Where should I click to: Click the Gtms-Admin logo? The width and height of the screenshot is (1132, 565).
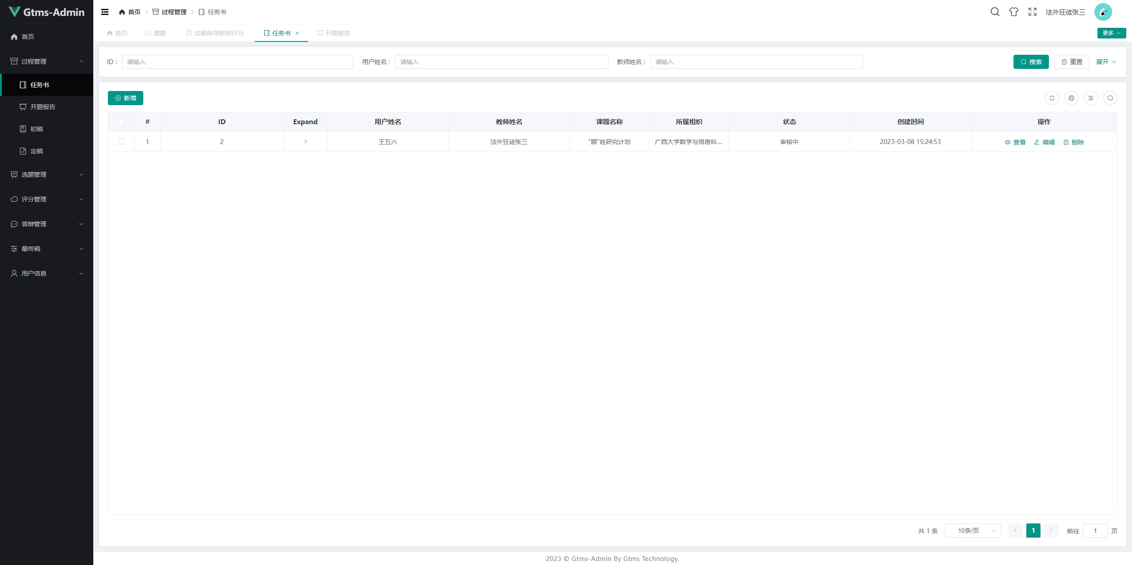coord(46,12)
